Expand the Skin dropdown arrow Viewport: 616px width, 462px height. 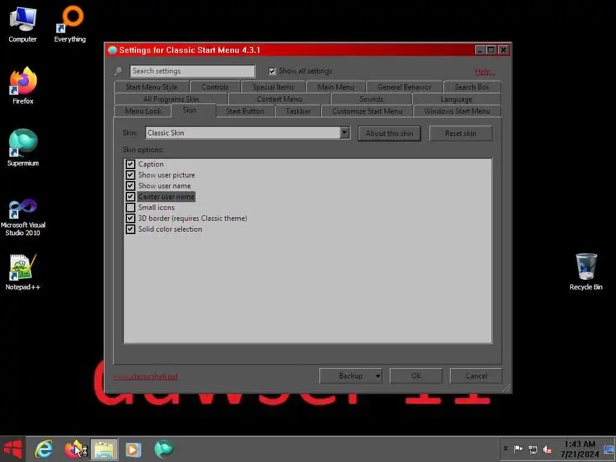tap(345, 132)
